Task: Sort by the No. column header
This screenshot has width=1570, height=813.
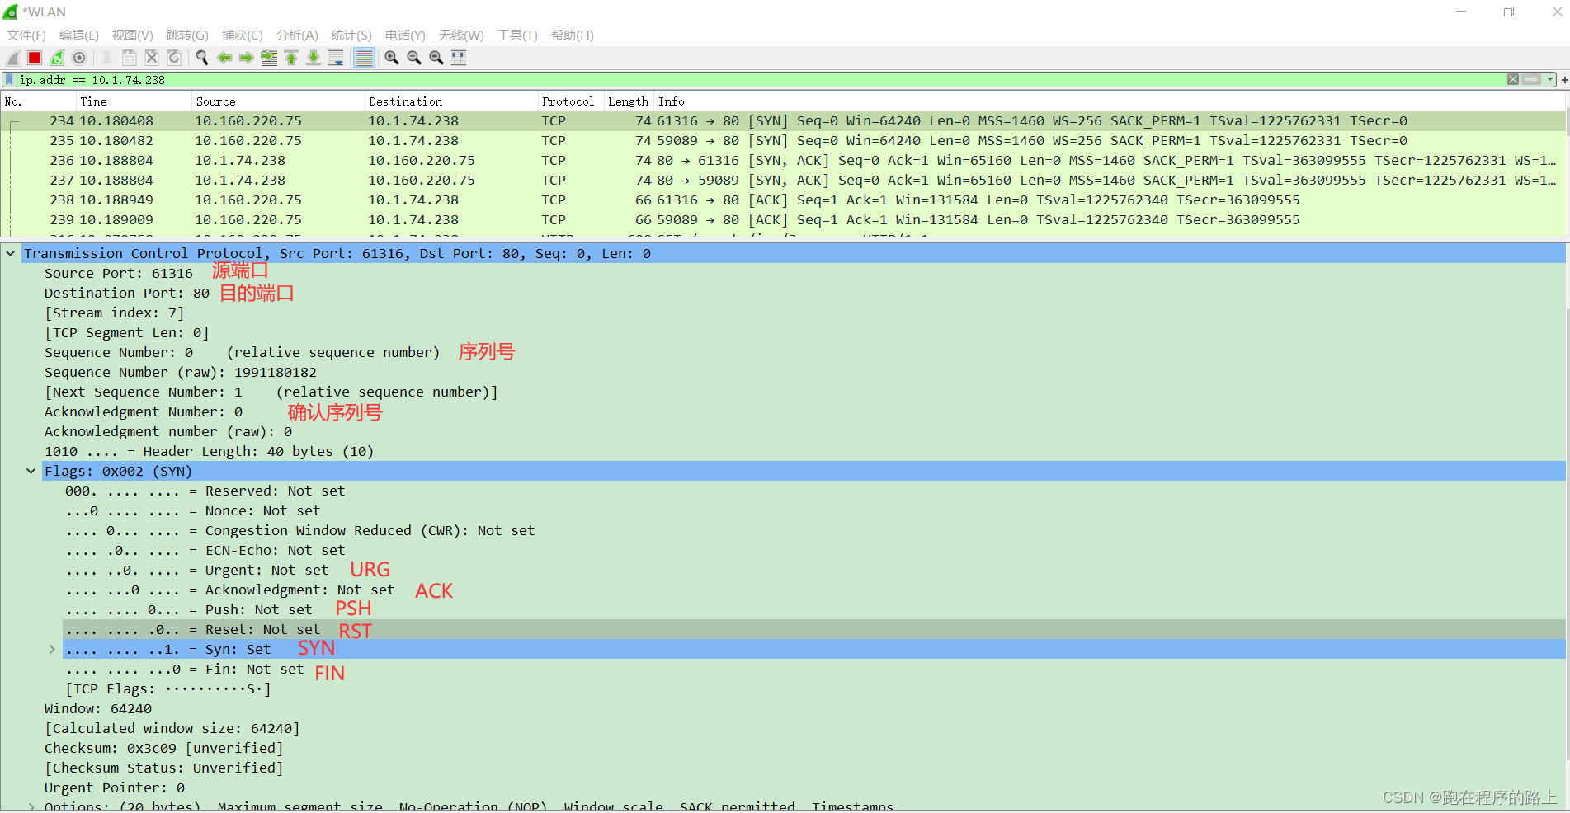Action: click(x=38, y=101)
